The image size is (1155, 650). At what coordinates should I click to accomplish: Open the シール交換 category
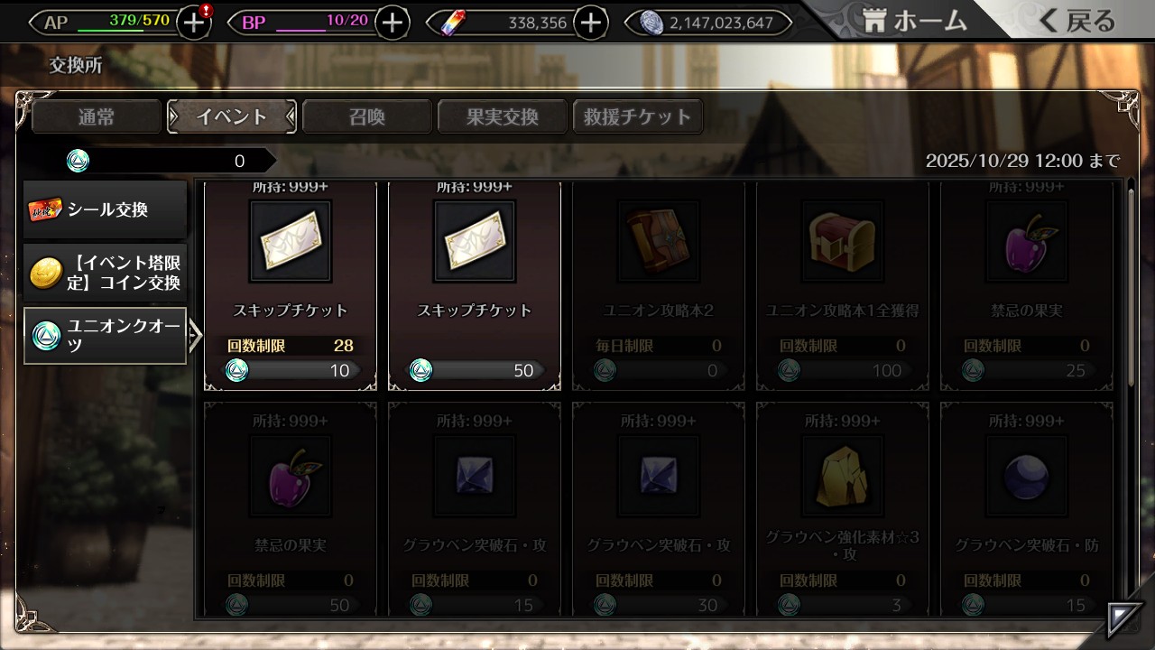[106, 209]
